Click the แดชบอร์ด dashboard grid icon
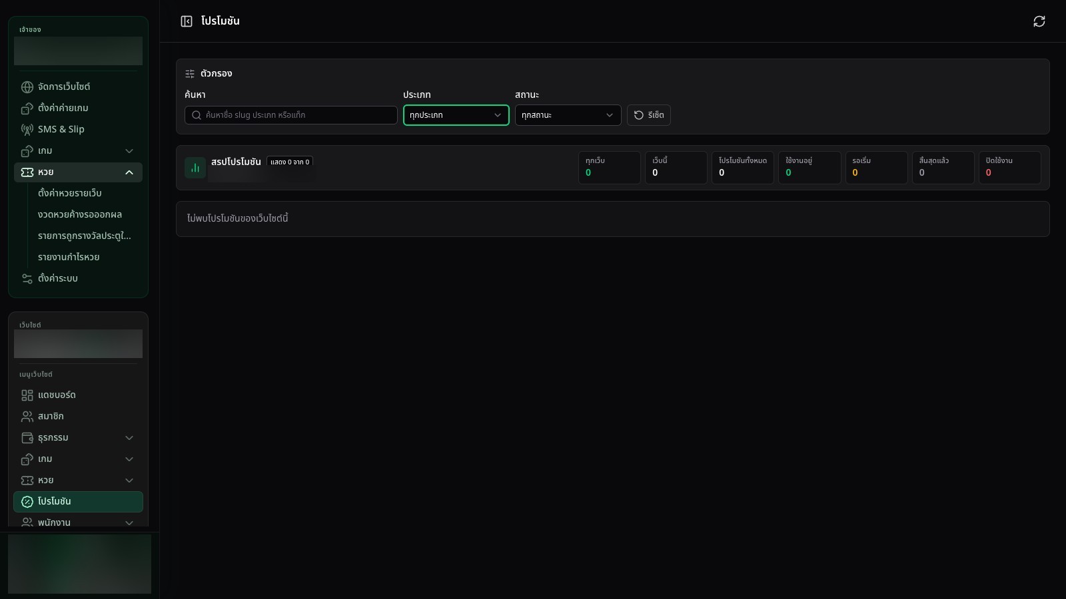The width and height of the screenshot is (1066, 599). (x=27, y=395)
